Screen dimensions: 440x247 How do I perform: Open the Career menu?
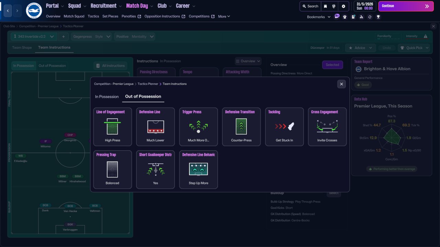pos(185,6)
